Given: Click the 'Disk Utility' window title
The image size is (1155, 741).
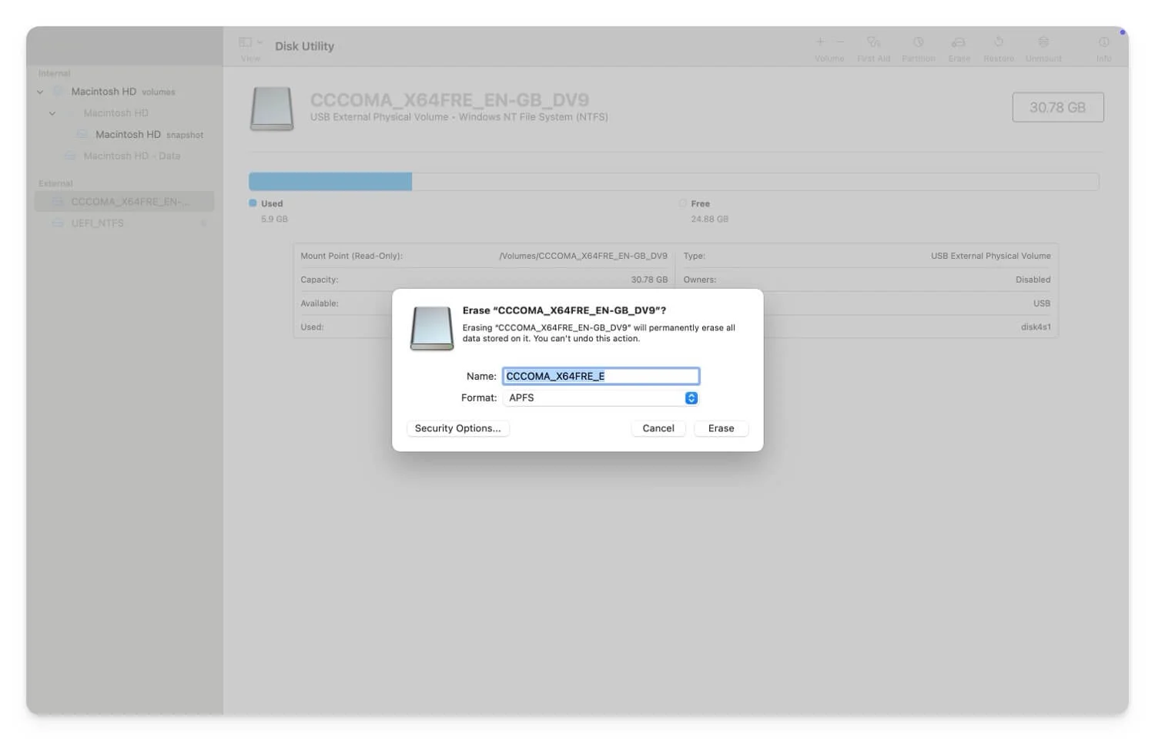Looking at the screenshot, I should coord(304,46).
